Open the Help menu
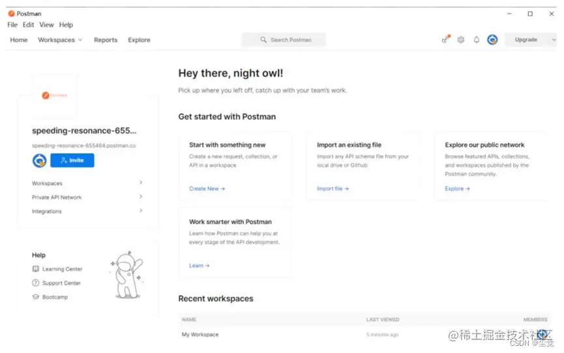The image size is (564, 353). (66, 25)
